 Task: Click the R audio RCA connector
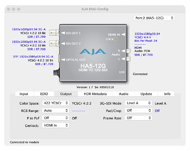(x=129, y=51)
